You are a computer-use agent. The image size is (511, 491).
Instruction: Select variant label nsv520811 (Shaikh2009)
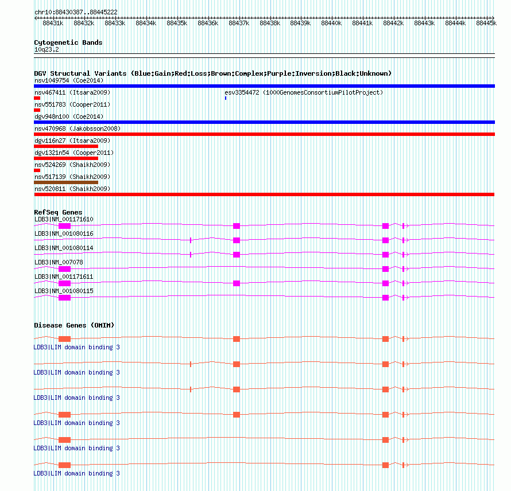click(72, 189)
